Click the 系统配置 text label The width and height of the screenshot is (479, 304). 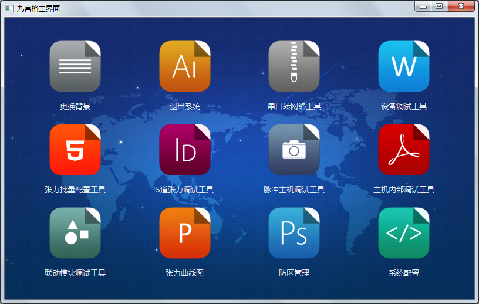tap(404, 273)
